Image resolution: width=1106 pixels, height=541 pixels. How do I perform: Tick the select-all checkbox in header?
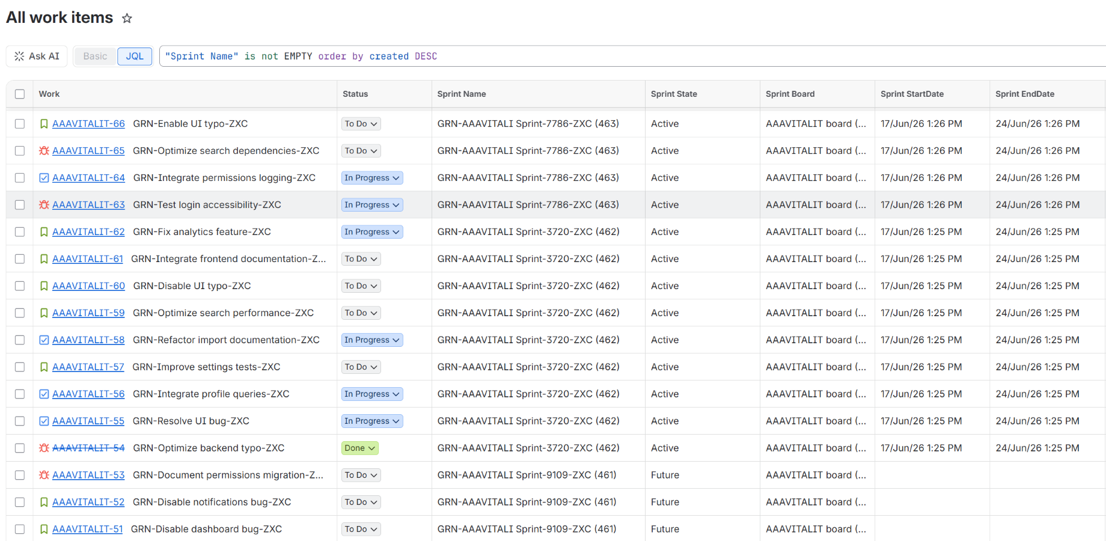pyautogui.click(x=20, y=94)
